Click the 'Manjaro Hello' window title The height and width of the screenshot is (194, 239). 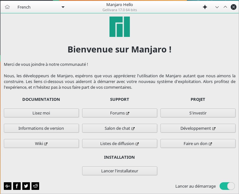[120, 4]
